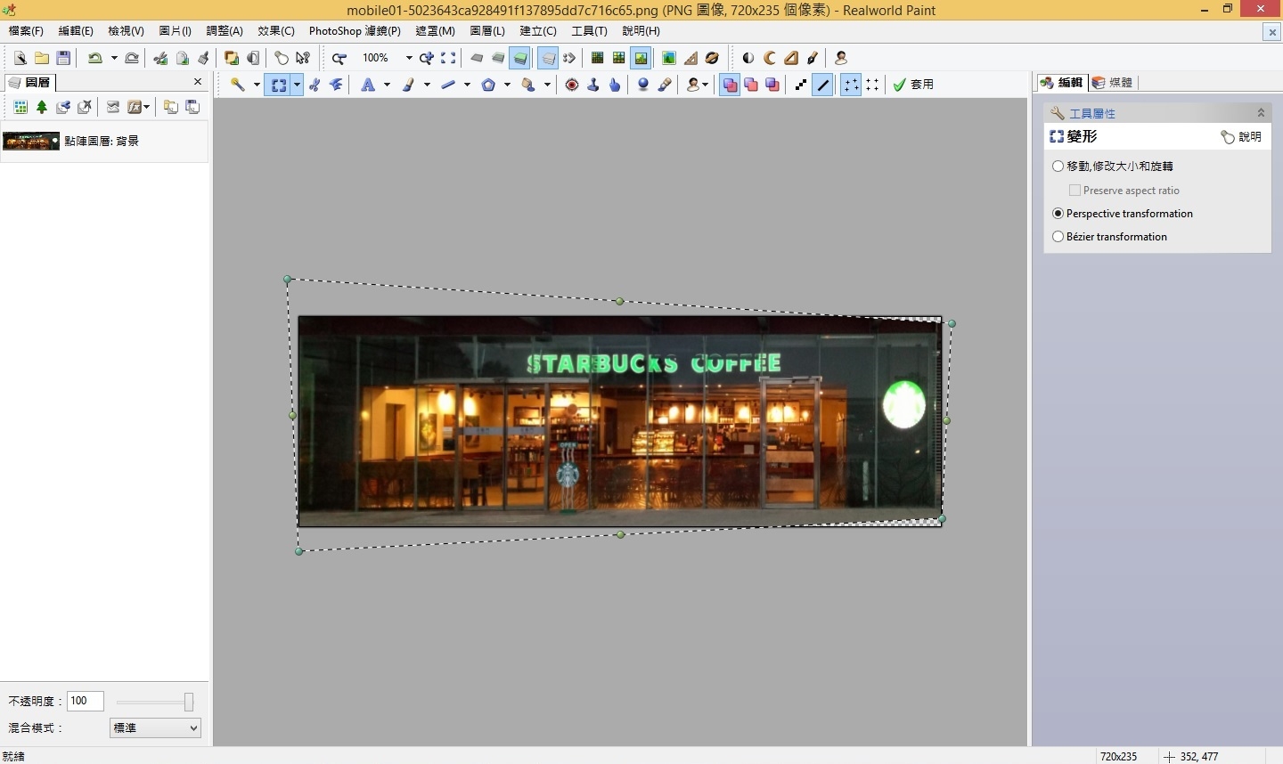Click the grid icon in layers panel
1283x764 pixels.
[20, 107]
